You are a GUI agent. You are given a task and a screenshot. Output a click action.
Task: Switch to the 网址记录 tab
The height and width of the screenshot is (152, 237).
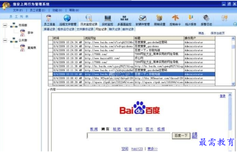(101, 29)
